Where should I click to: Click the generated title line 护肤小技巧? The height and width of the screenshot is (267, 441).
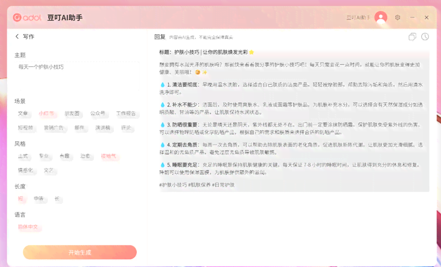(x=206, y=52)
